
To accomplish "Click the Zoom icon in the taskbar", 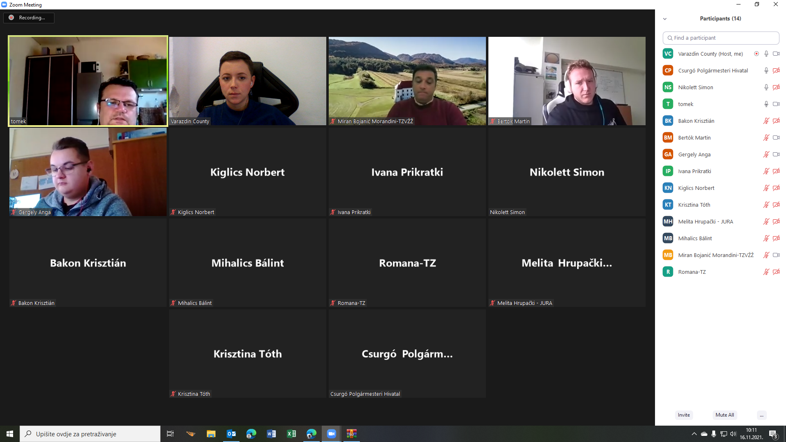I will click(x=331, y=434).
